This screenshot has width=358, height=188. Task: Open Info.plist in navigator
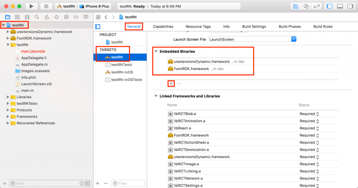tap(26, 77)
